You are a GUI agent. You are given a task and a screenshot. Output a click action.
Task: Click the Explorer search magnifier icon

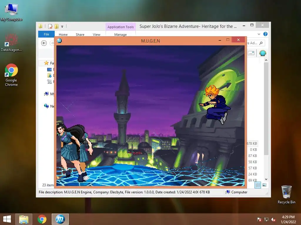pyautogui.click(x=261, y=43)
